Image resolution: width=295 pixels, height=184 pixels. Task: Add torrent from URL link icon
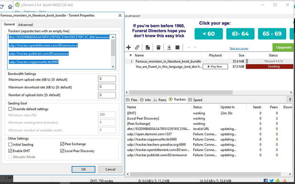point(137,47)
